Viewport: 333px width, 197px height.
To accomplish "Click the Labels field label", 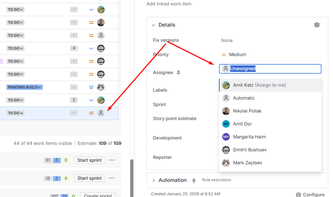I will point(160,90).
